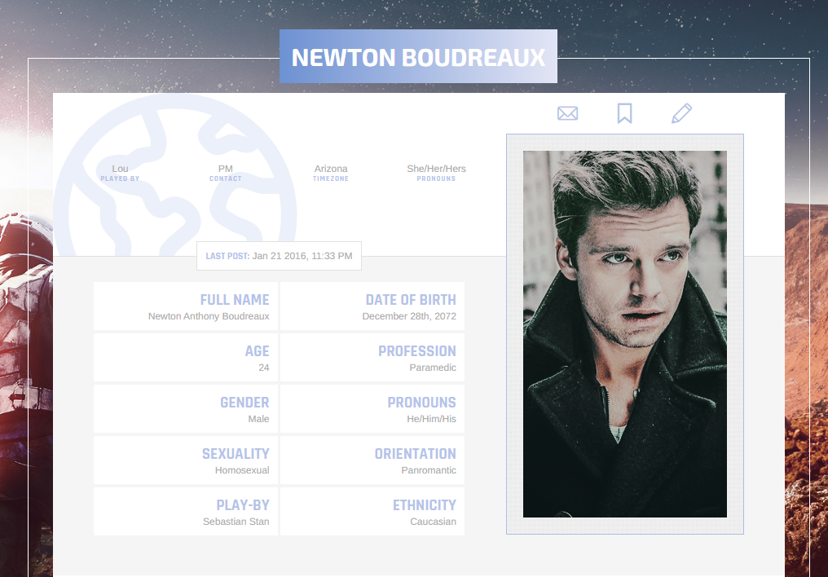
Task: Click the He/Him/His pronouns card
Action: (372, 408)
